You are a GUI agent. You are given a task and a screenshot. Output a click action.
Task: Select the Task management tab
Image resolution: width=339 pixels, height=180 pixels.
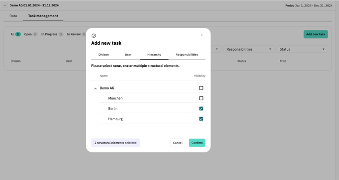click(43, 16)
